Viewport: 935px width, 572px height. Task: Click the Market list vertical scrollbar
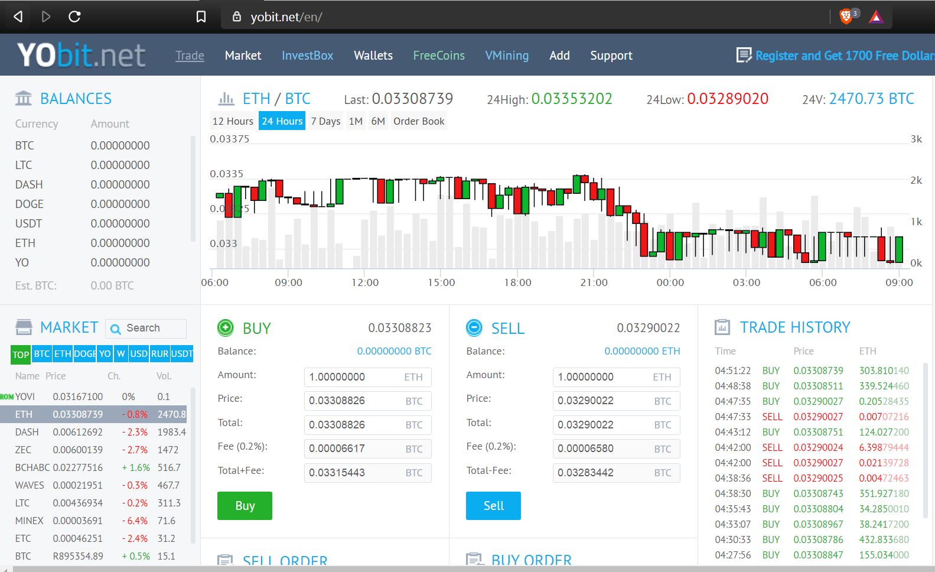193,467
